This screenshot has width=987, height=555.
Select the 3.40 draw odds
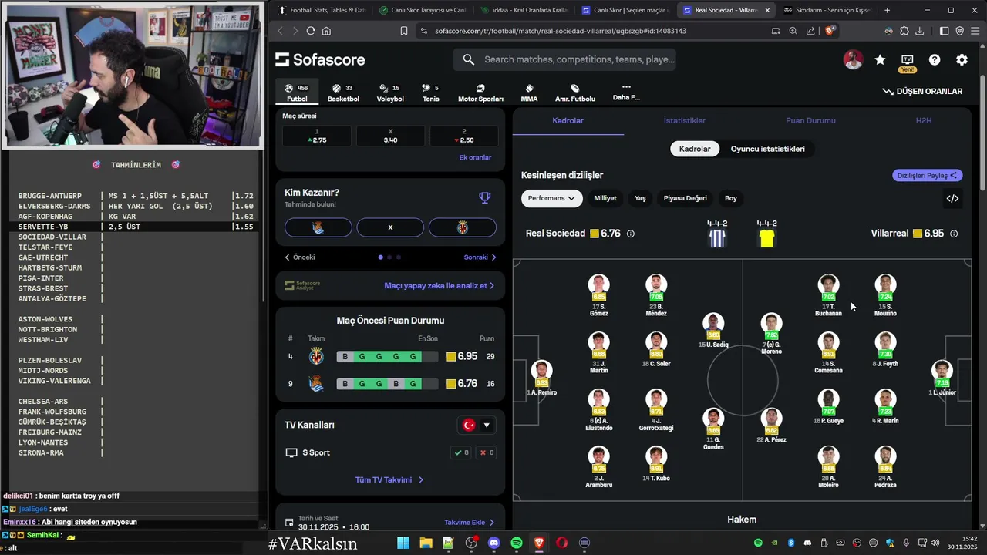click(390, 136)
